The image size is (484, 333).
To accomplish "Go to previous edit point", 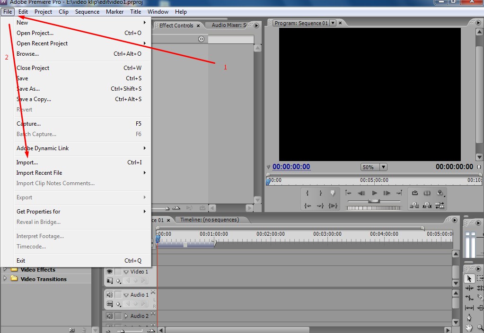I will (x=348, y=193).
